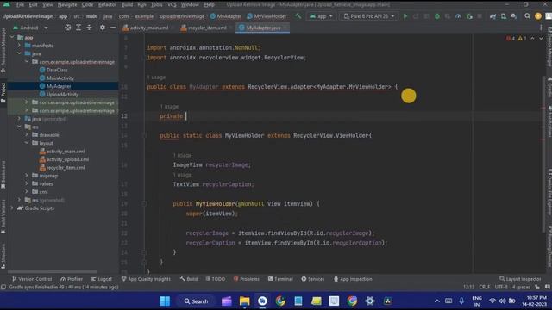This screenshot has height=310, width=552.
Task: Show hidden system tray icons chevron
Action: pos(437,301)
